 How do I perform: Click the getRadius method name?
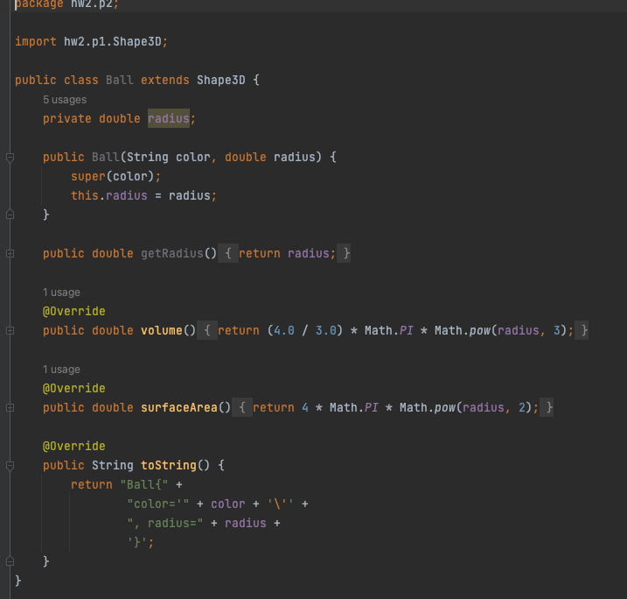pyautogui.click(x=172, y=253)
